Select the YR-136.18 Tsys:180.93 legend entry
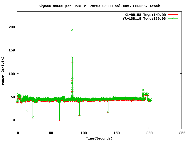 pos(144,19)
